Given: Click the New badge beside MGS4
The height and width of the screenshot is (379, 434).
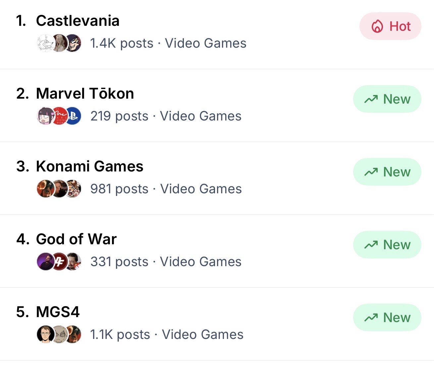Looking at the screenshot, I should tap(387, 318).
